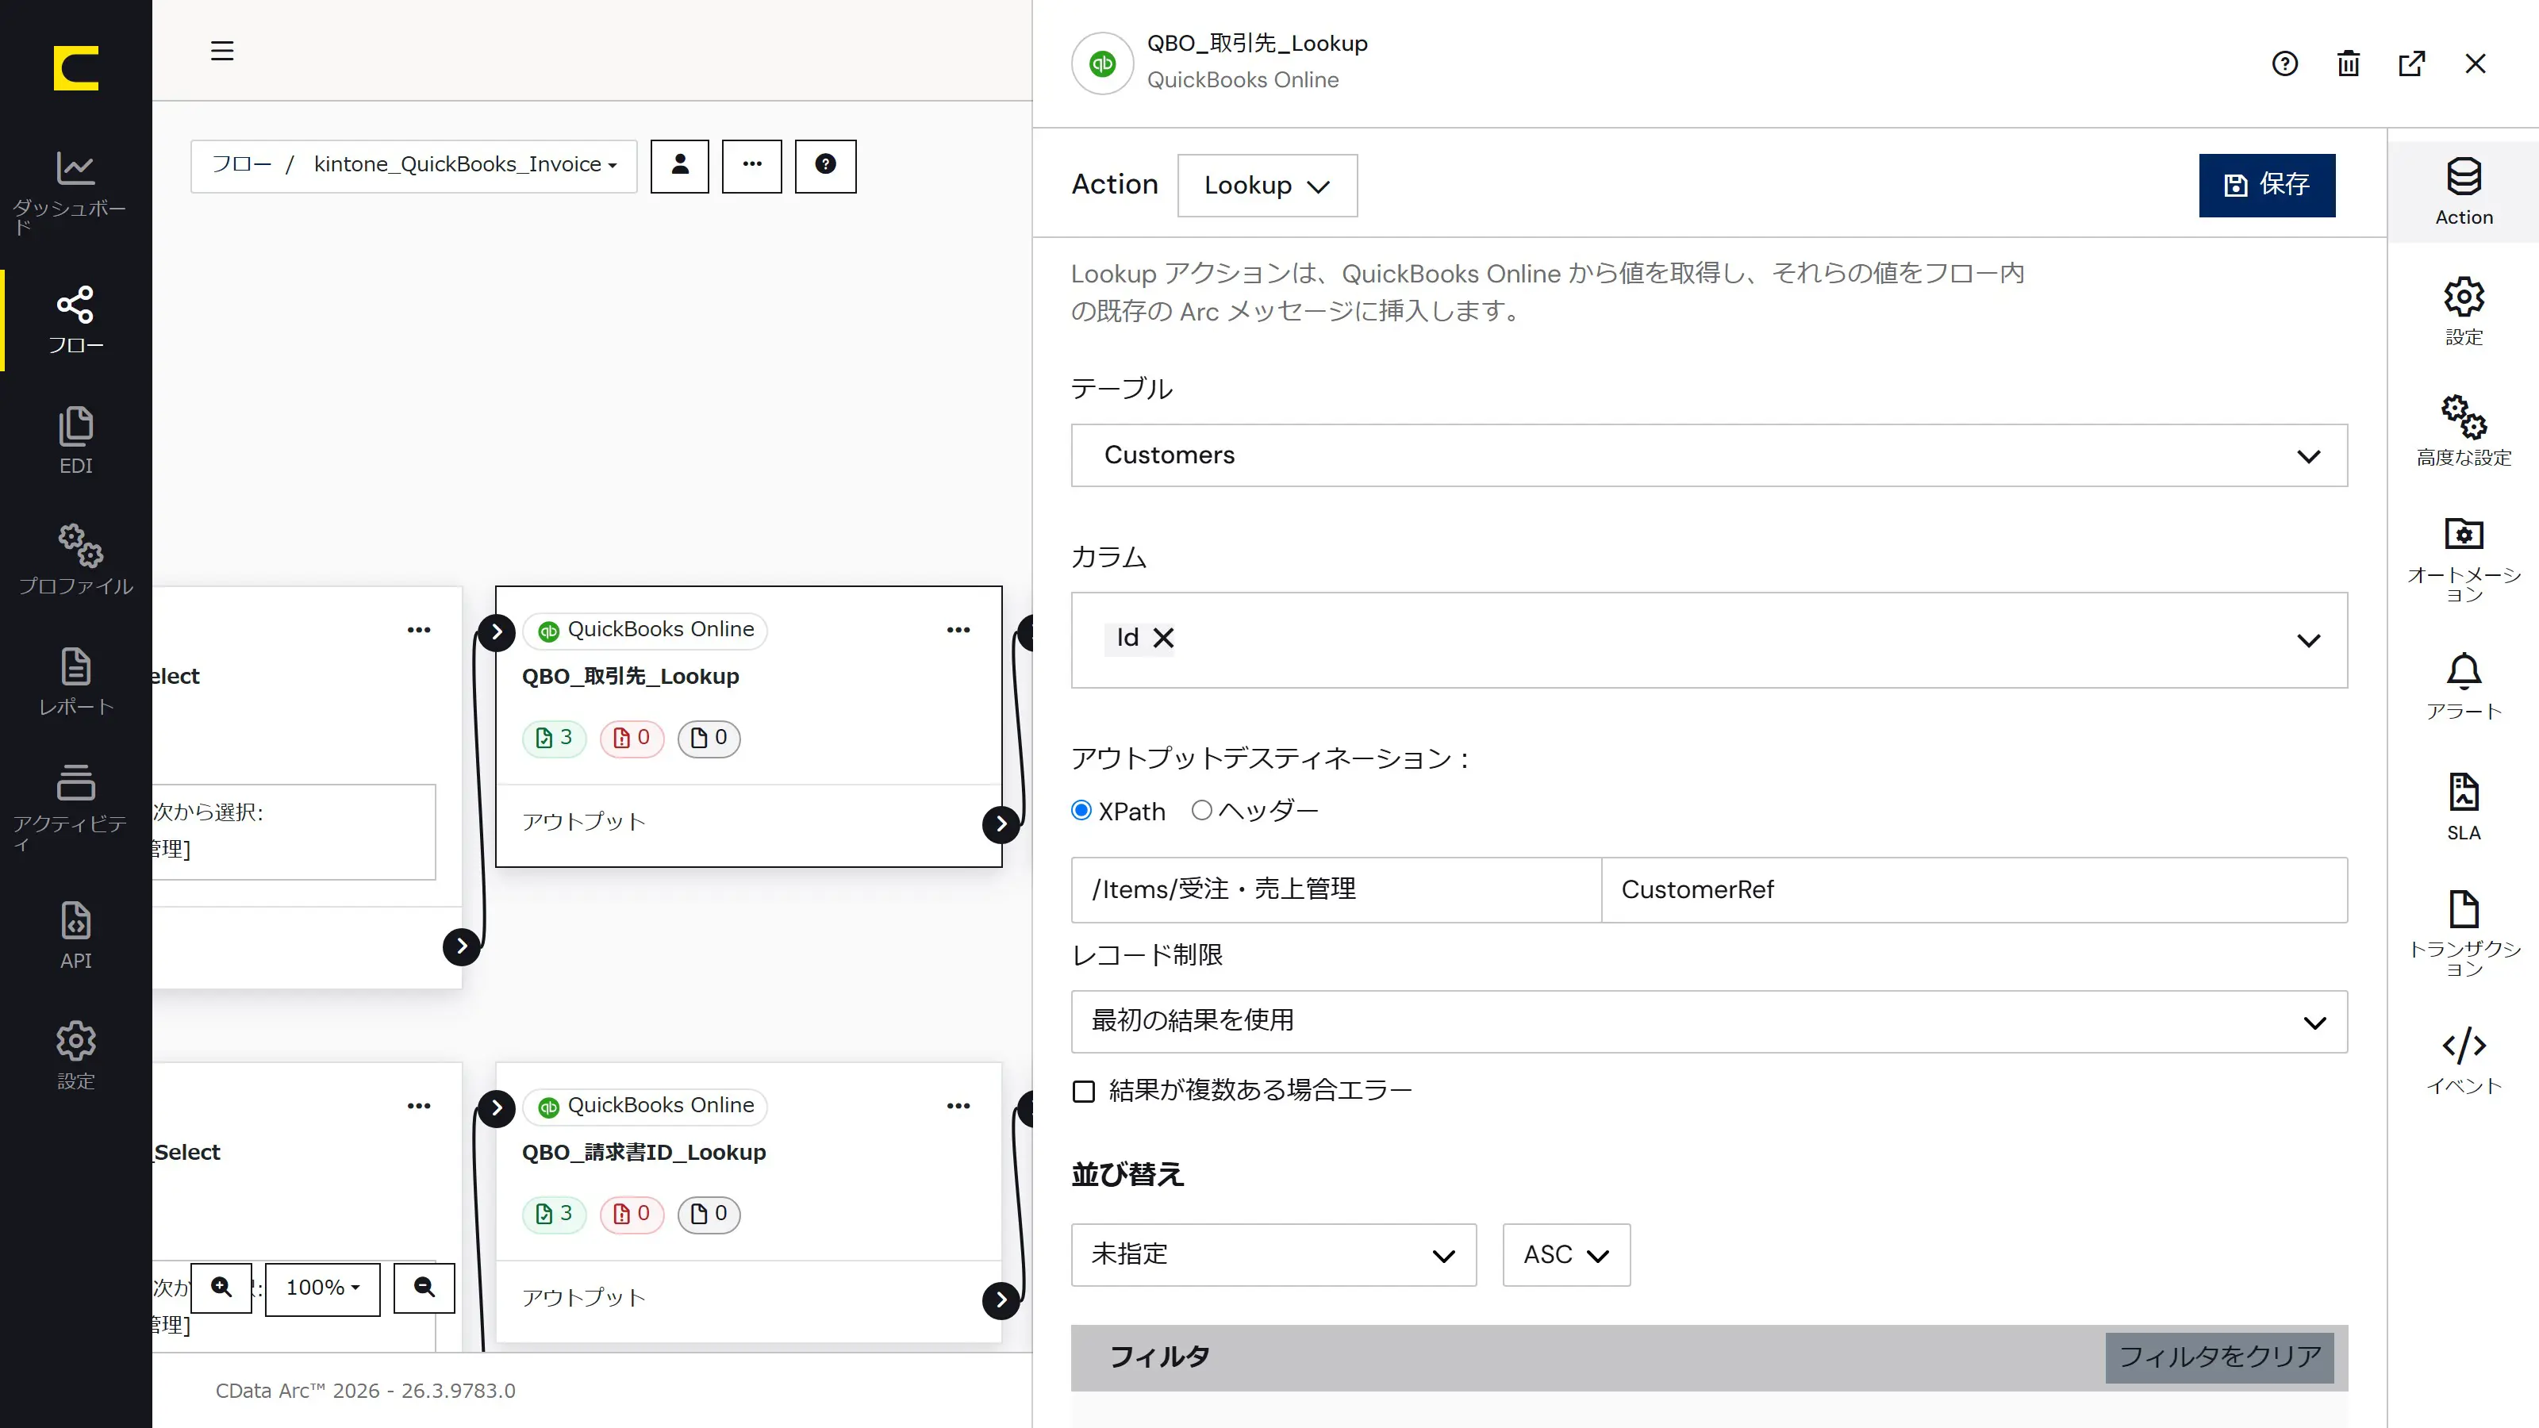Viewport: 2539px width, 1428px height.
Task: Open the EDI section
Action: click(76, 440)
